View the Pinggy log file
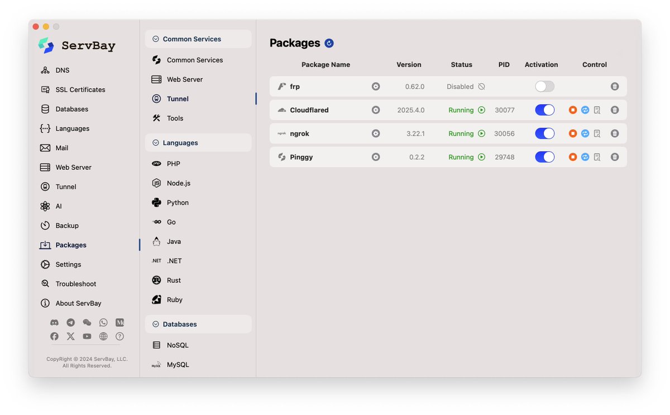 tap(597, 157)
